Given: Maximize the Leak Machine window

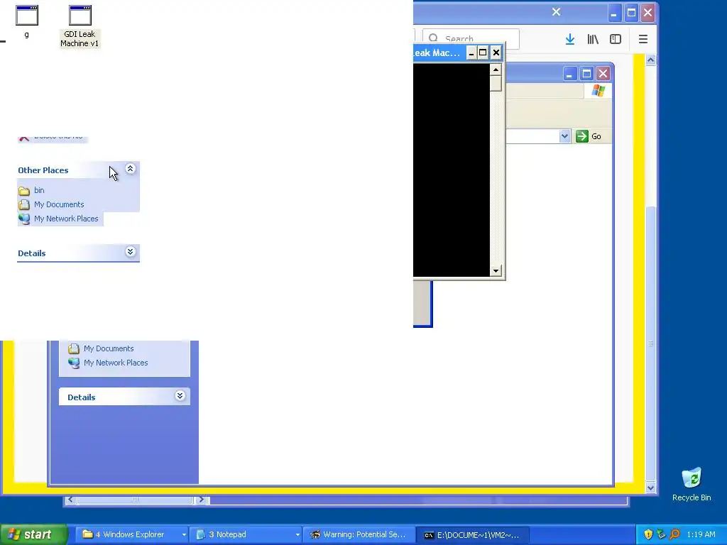Looking at the screenshot, I should (483, 53).
